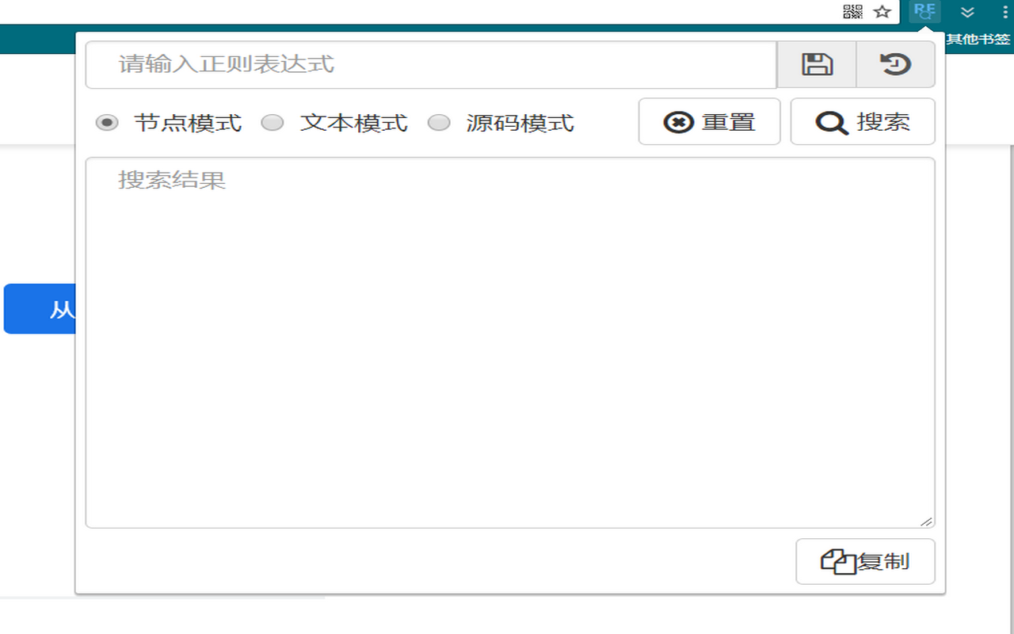
Task: Expand hidden extensions with double chevron
Action: pos(967,12)
